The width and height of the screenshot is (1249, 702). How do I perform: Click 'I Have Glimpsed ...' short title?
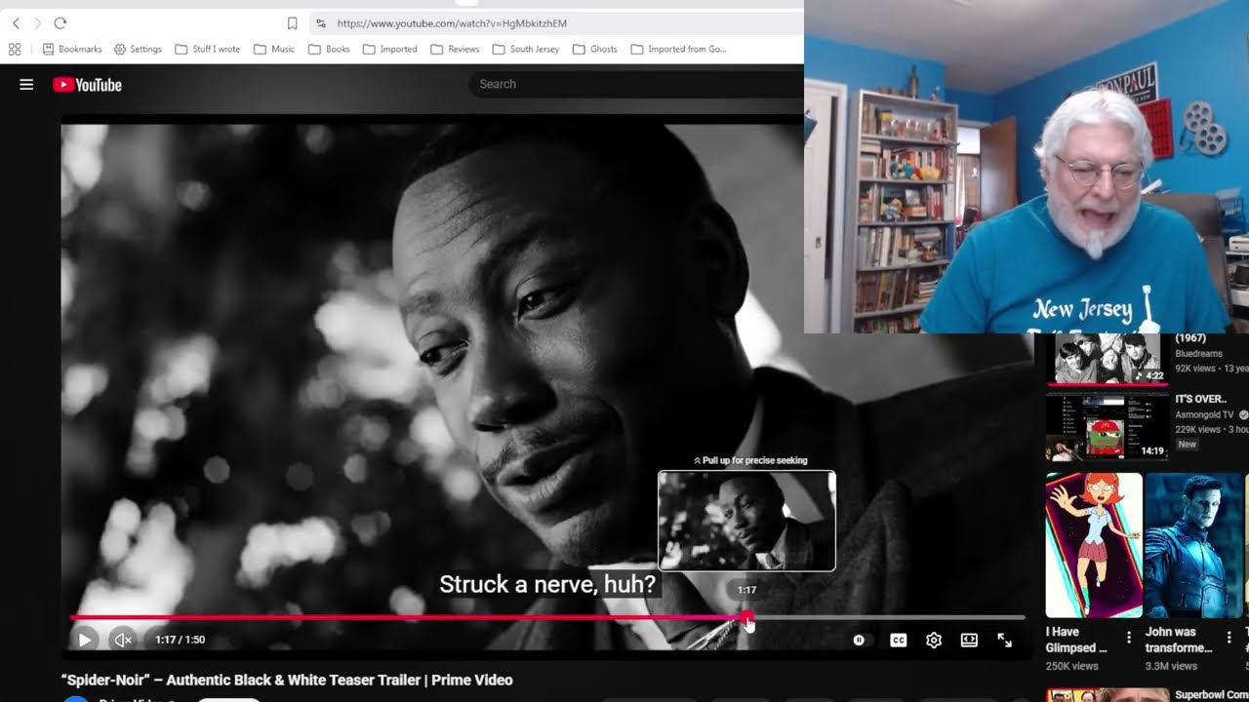(x=1077, y=640)
